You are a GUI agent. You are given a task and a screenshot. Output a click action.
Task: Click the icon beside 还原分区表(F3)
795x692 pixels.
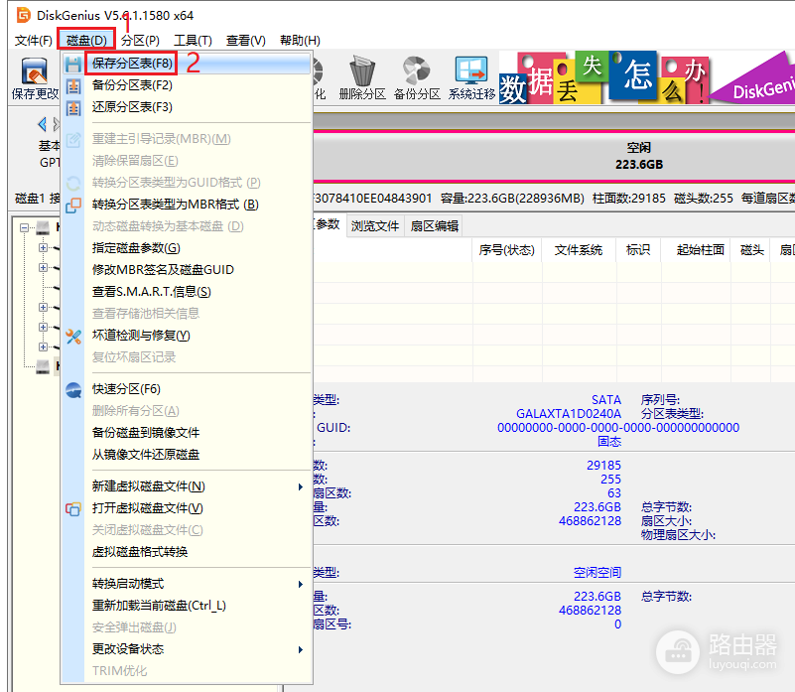click(x=73, y=107)
